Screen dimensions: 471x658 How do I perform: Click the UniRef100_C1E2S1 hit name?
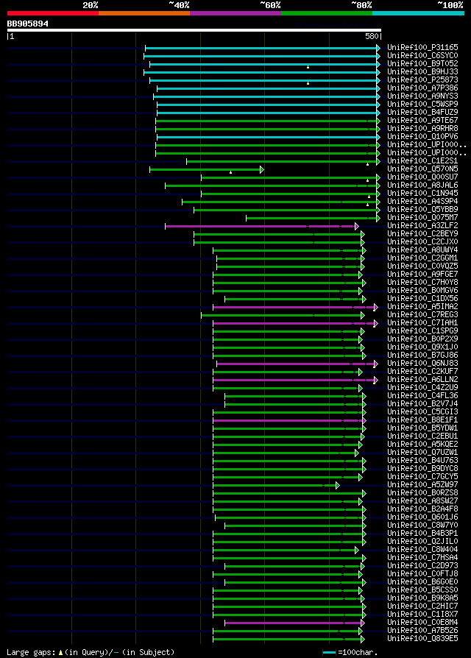pos(422,160)
